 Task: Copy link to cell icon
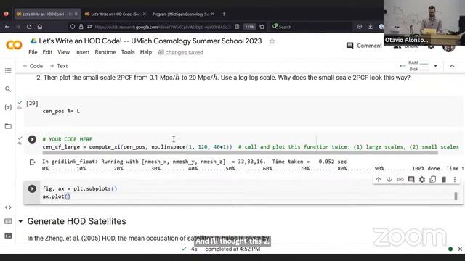(x=400, y=179)
